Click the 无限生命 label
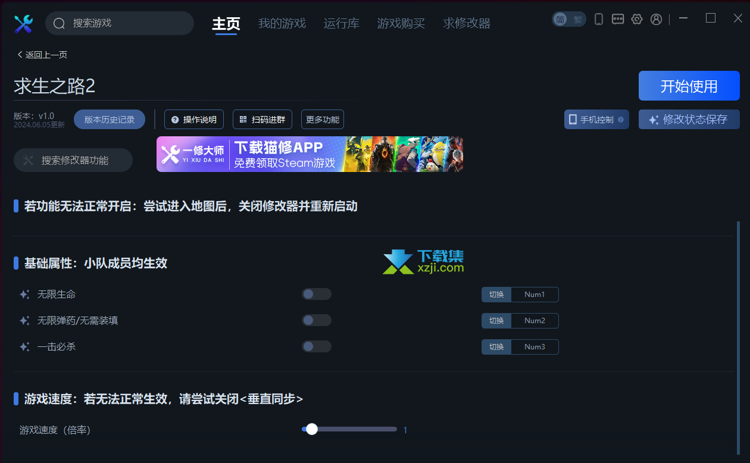Image resolution: width=750 pixels, height=463 pixels. coord(57,294)
